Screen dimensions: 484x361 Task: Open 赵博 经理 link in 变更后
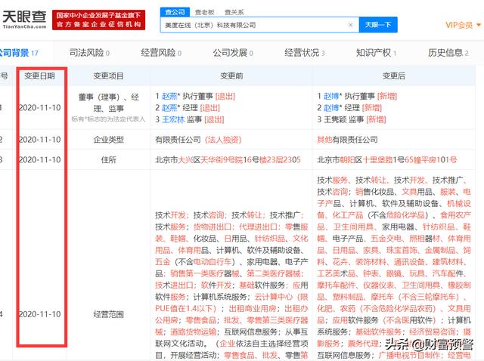(x=331, y=108)
